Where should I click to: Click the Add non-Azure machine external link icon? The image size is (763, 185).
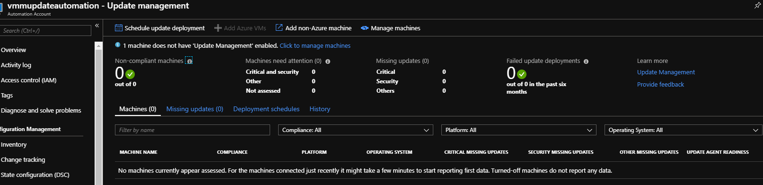[279, 28]
